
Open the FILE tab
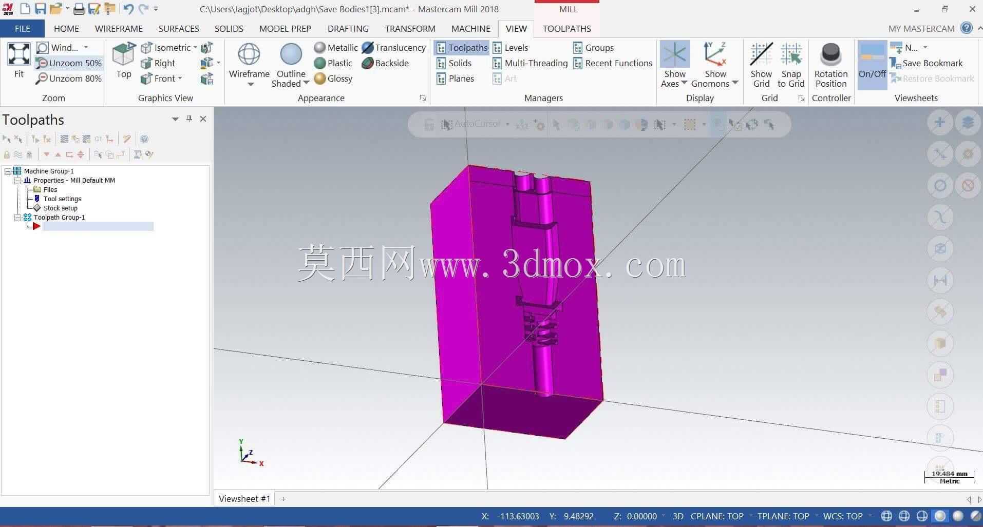pos(22,29)
